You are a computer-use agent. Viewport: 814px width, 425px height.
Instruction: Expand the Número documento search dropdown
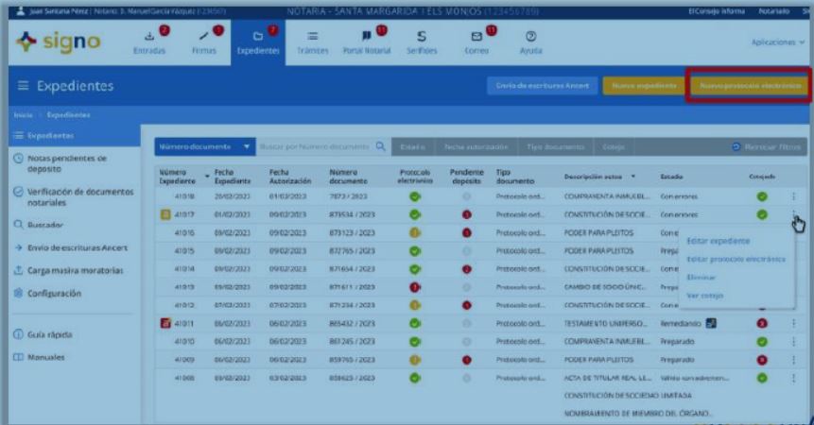(247, 146)
